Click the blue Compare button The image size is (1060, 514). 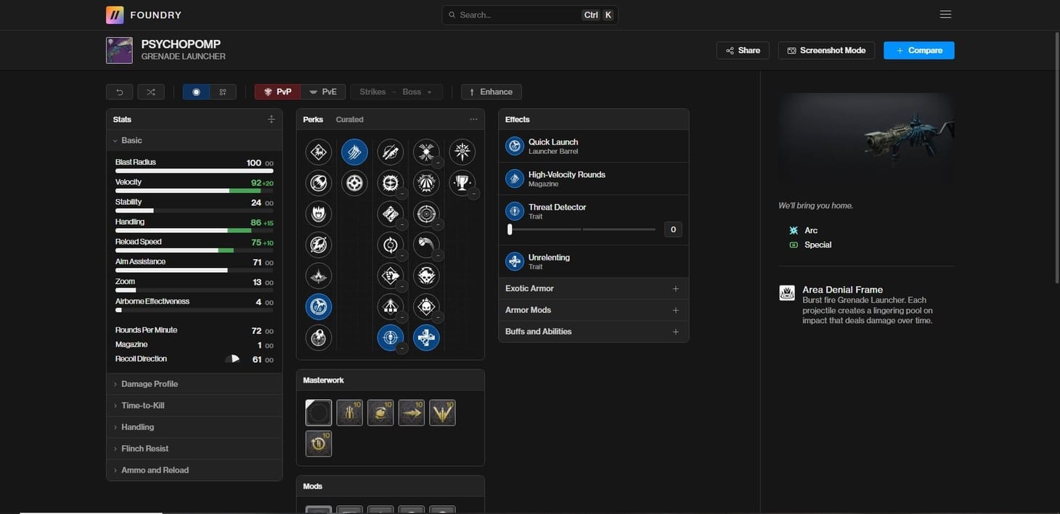coord(918,50)
